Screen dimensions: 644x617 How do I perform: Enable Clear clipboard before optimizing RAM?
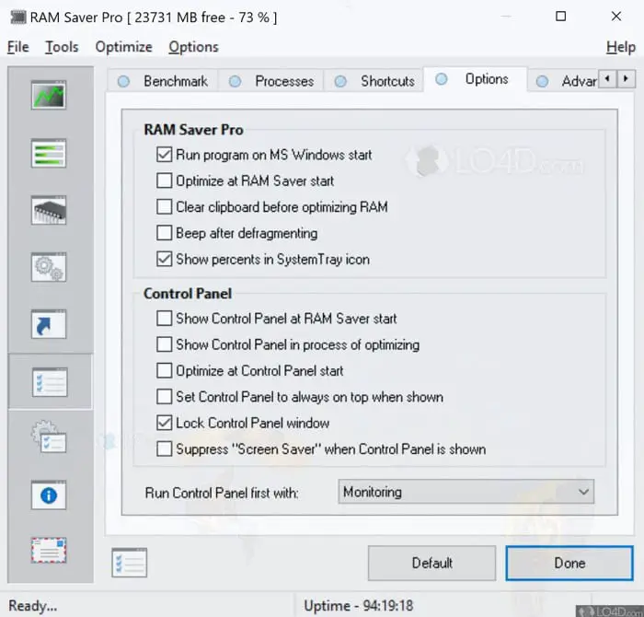164,207
